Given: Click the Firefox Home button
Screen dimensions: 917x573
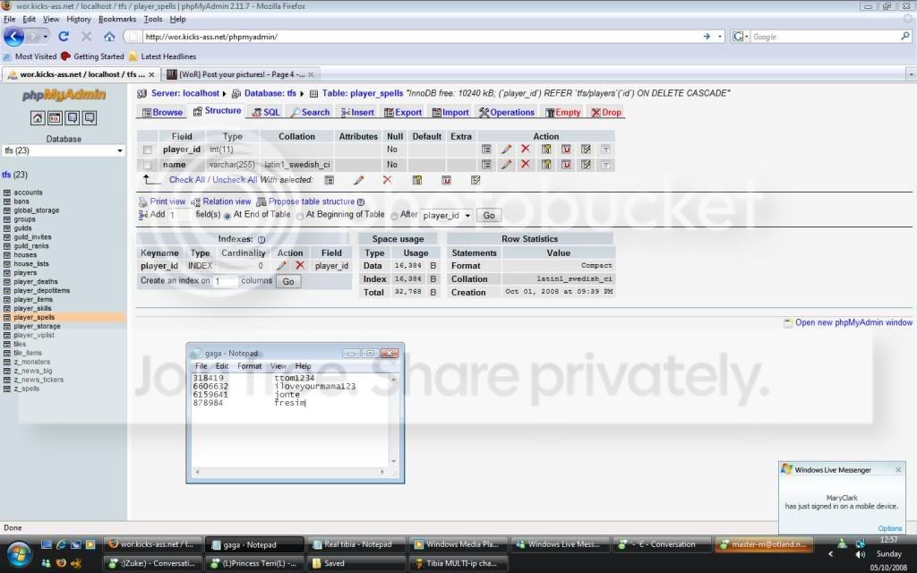Looking at the screenshot, I should (109, 36).
